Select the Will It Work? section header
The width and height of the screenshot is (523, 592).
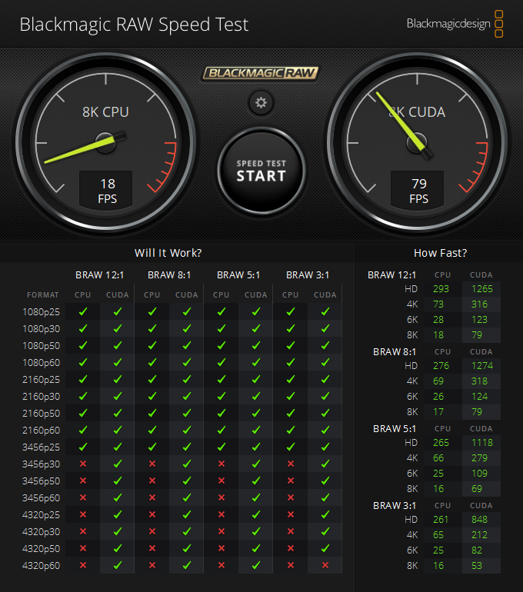(168, 252)
